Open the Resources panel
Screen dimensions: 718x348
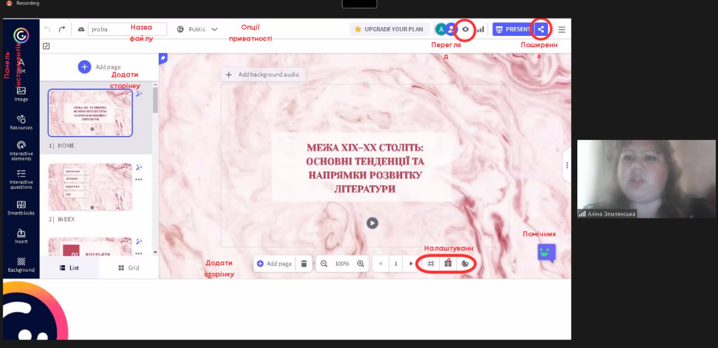click(x=21, y=122)
